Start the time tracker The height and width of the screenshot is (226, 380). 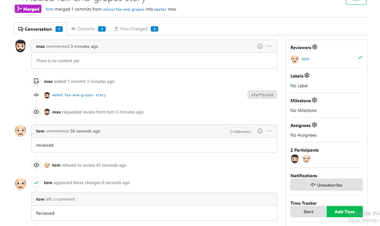(x=308, y=212)
